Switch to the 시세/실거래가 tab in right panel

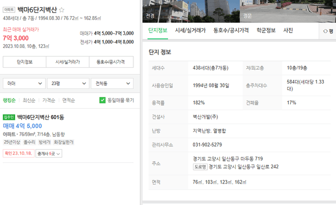point(190,30)
